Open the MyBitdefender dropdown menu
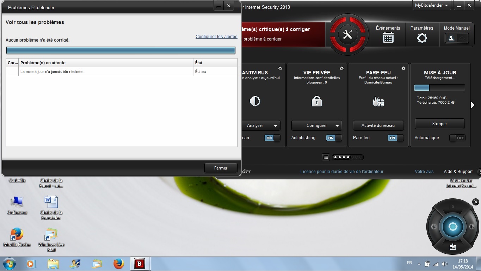481x271 pixels. [432, 6]
